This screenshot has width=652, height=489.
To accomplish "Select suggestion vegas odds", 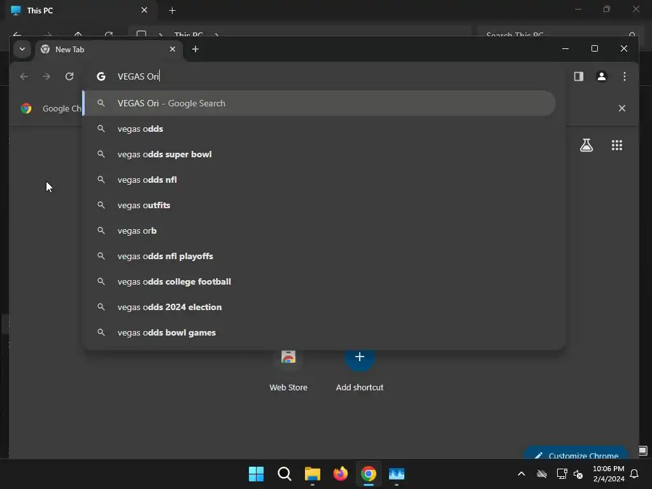I will (320, 129).
